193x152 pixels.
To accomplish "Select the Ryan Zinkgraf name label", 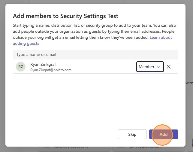I will point(43,64).
